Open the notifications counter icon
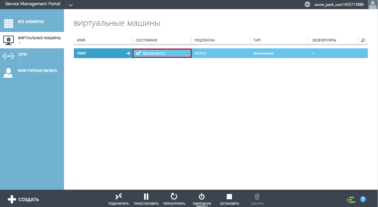This screenshot has width=378, height=207. click(351, 199)
